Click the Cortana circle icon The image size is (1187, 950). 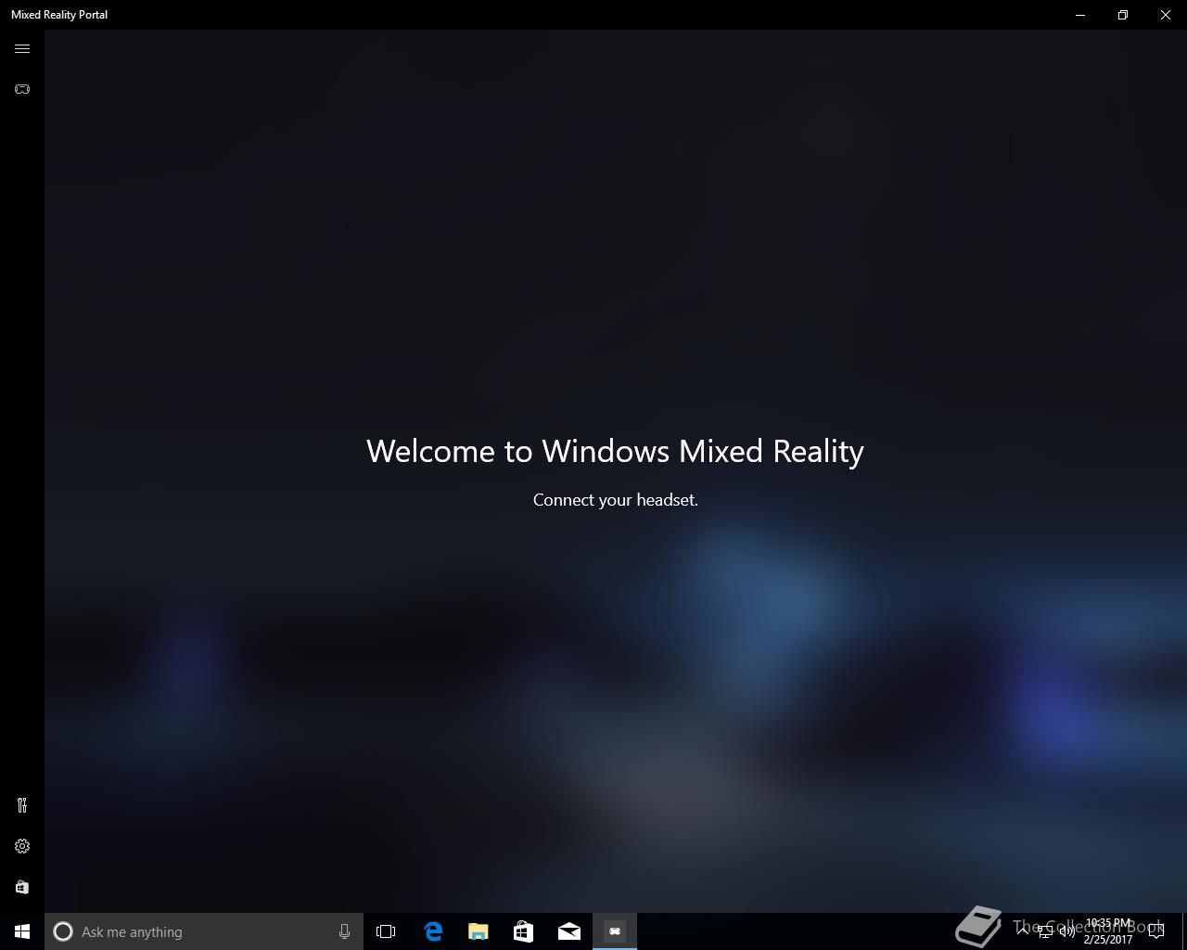coord(63,931)
